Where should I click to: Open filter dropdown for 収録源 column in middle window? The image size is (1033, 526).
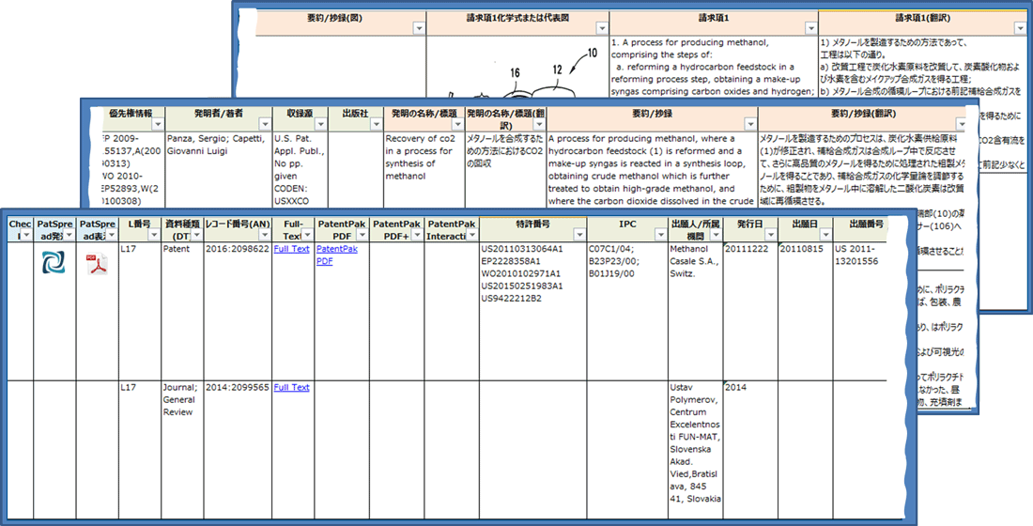pyautogui.click(x=320, y=125)
